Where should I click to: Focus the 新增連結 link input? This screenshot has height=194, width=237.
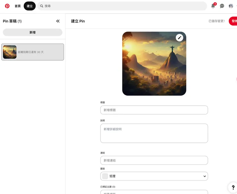click(x=154, y=160)
